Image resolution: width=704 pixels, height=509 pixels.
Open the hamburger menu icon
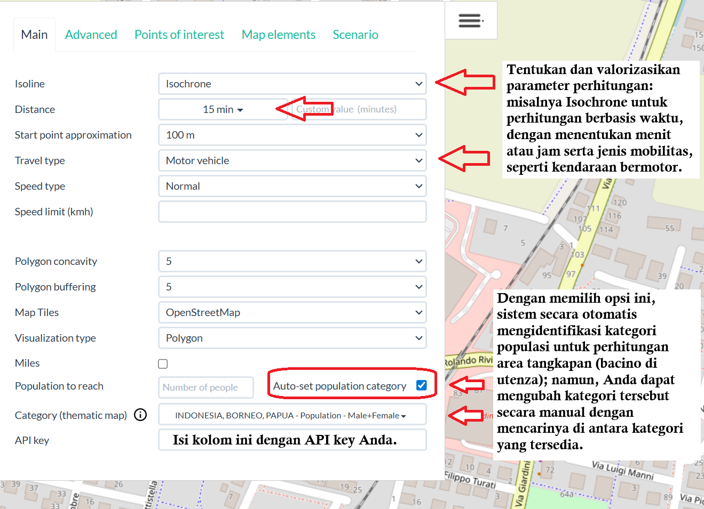[470, 21]
